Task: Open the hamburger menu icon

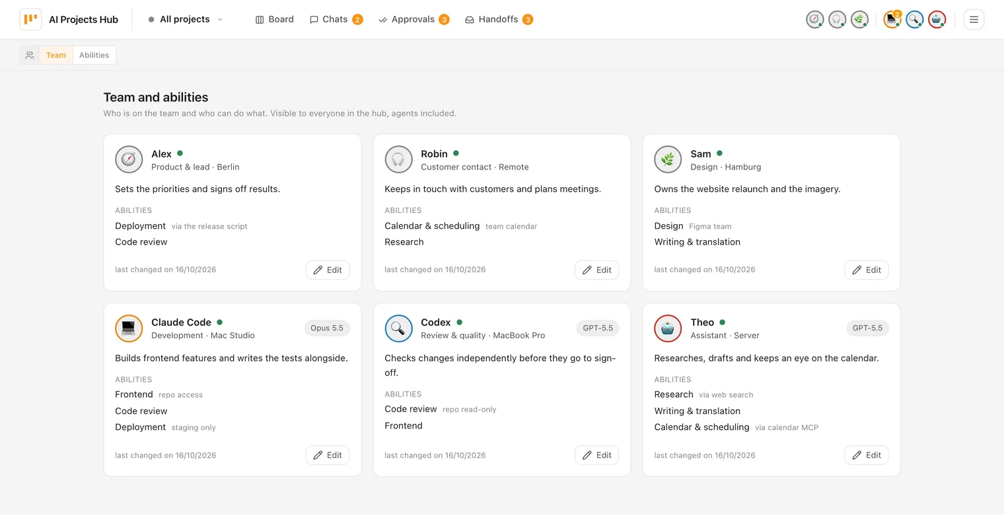Action: click(x=974, y=20)
